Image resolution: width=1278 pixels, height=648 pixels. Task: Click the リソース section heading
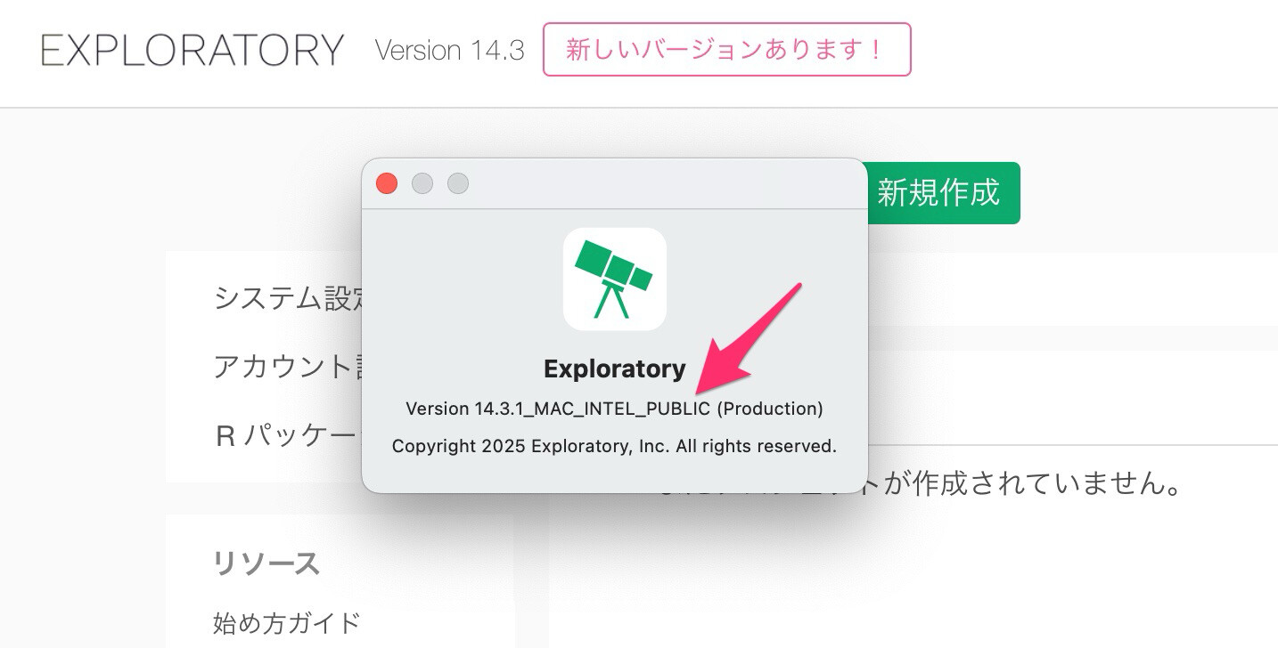click(266, 563)
